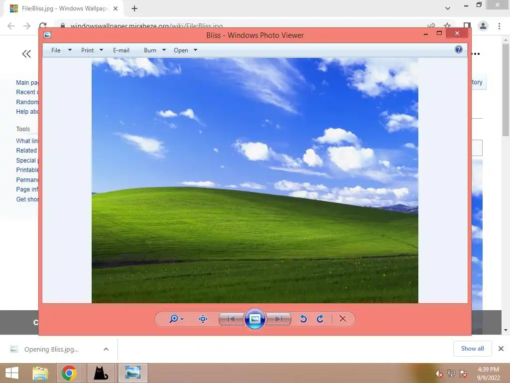
Task: Toggle Chrome side panel icon
Action: pos(467,26)
